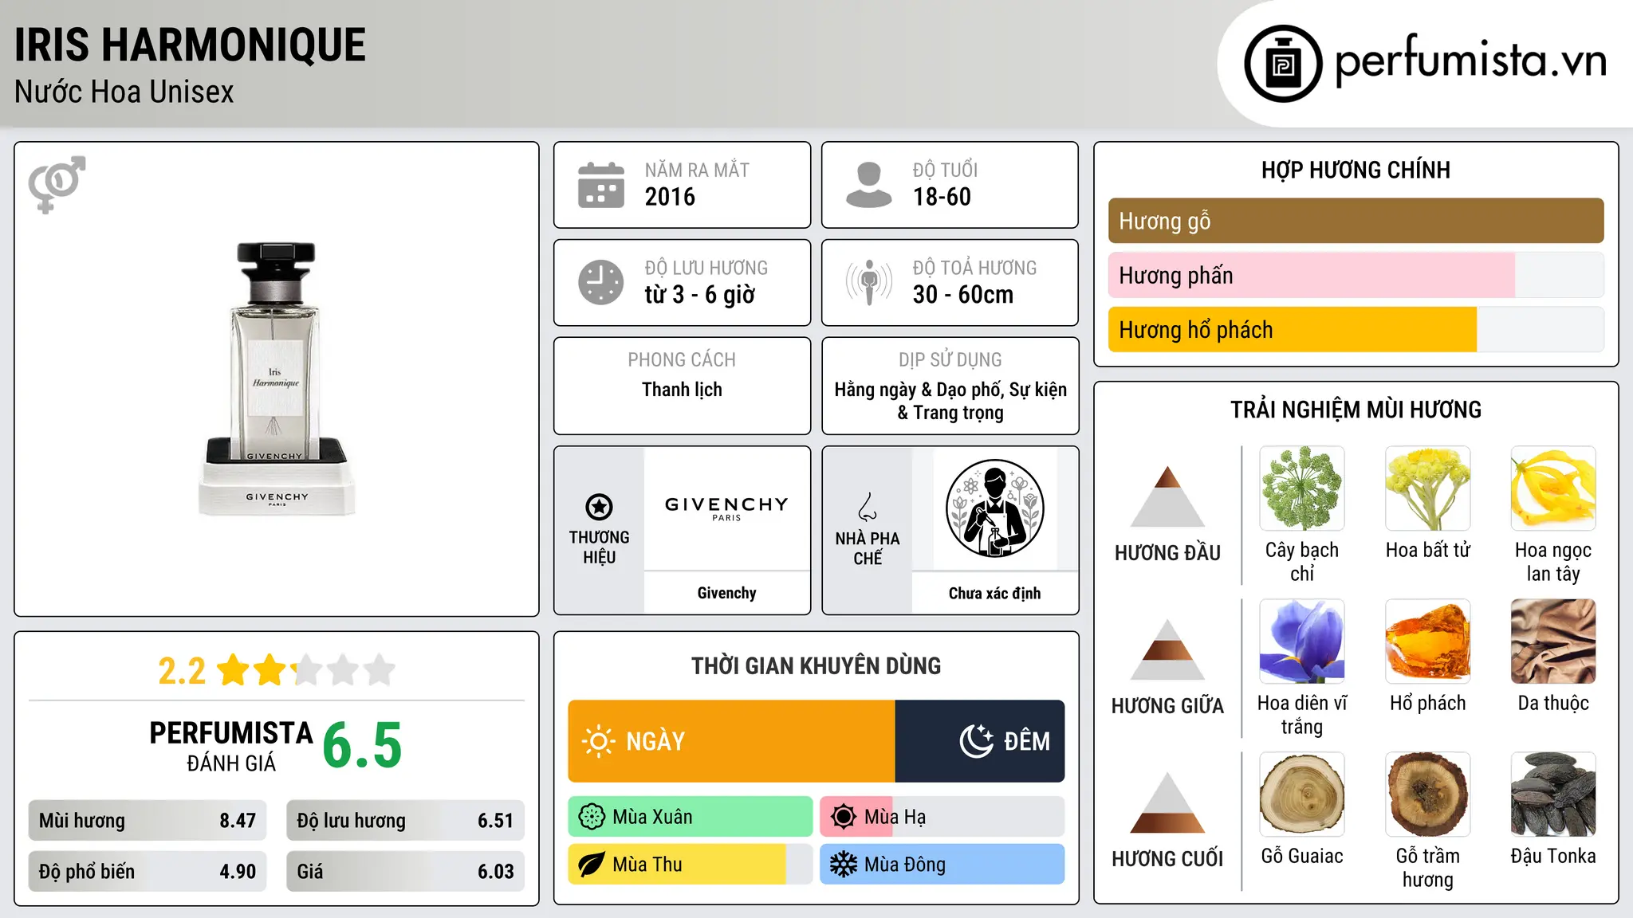The width and height of the screenshot is (1633, 918).
Task: Select the Hổ phách note image
Action: 1428,641
